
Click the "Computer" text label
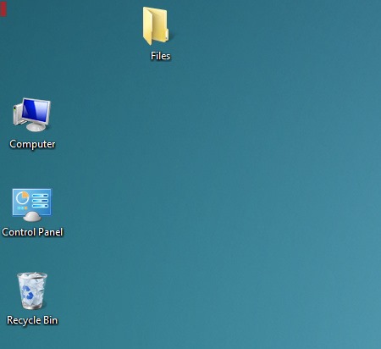click(32, 144)
